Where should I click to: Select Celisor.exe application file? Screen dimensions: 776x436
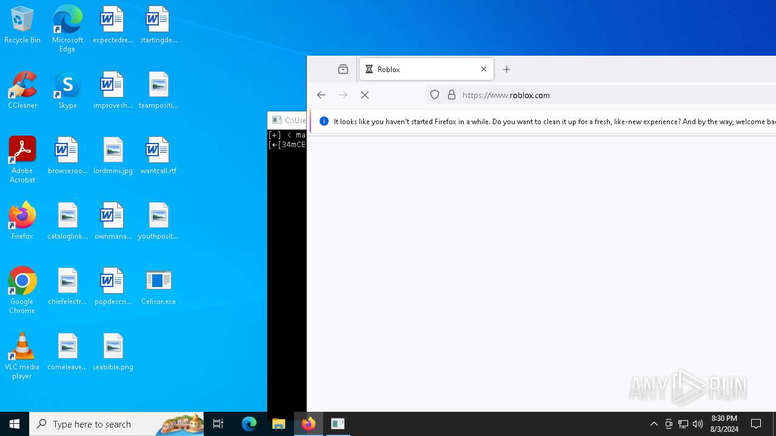pos(158,287)
